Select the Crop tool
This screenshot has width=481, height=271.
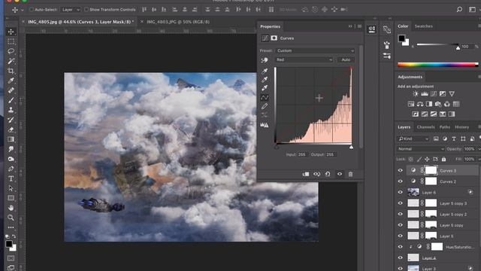11,71
